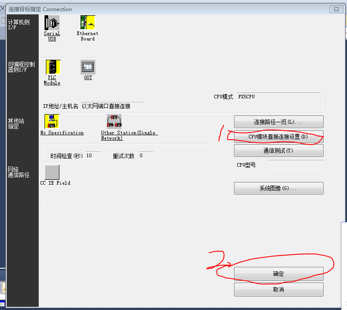Click the 重试次数 field showing 0
The height and width of the screenshot is (310, 347).
[x=146, y=155]
